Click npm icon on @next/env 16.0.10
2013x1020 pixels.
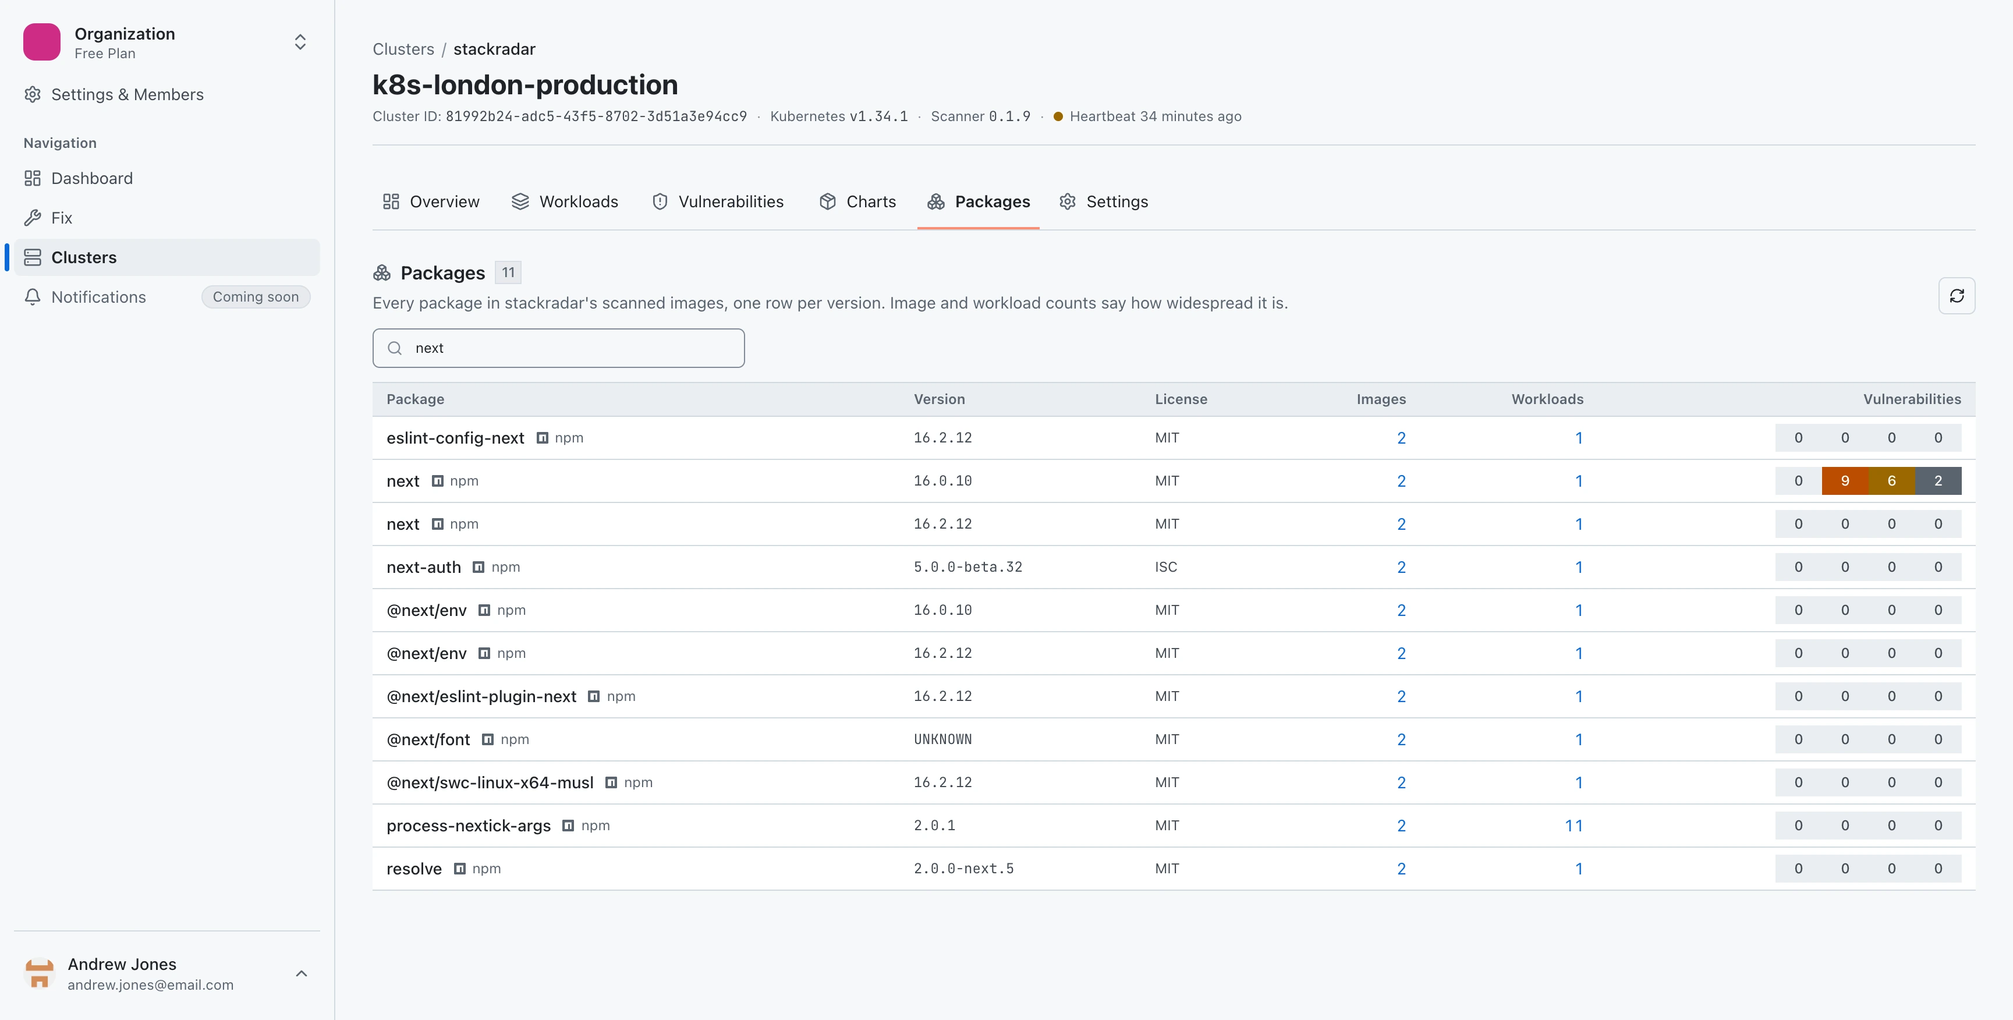[484, 610]
